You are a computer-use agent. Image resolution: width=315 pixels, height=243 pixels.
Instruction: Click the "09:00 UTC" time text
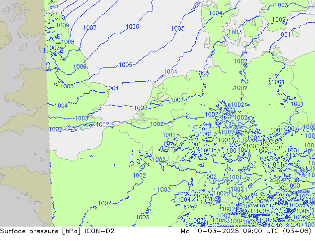click(261, 231)
